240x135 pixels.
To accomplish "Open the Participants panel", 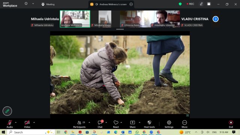I will pos(79,124).
